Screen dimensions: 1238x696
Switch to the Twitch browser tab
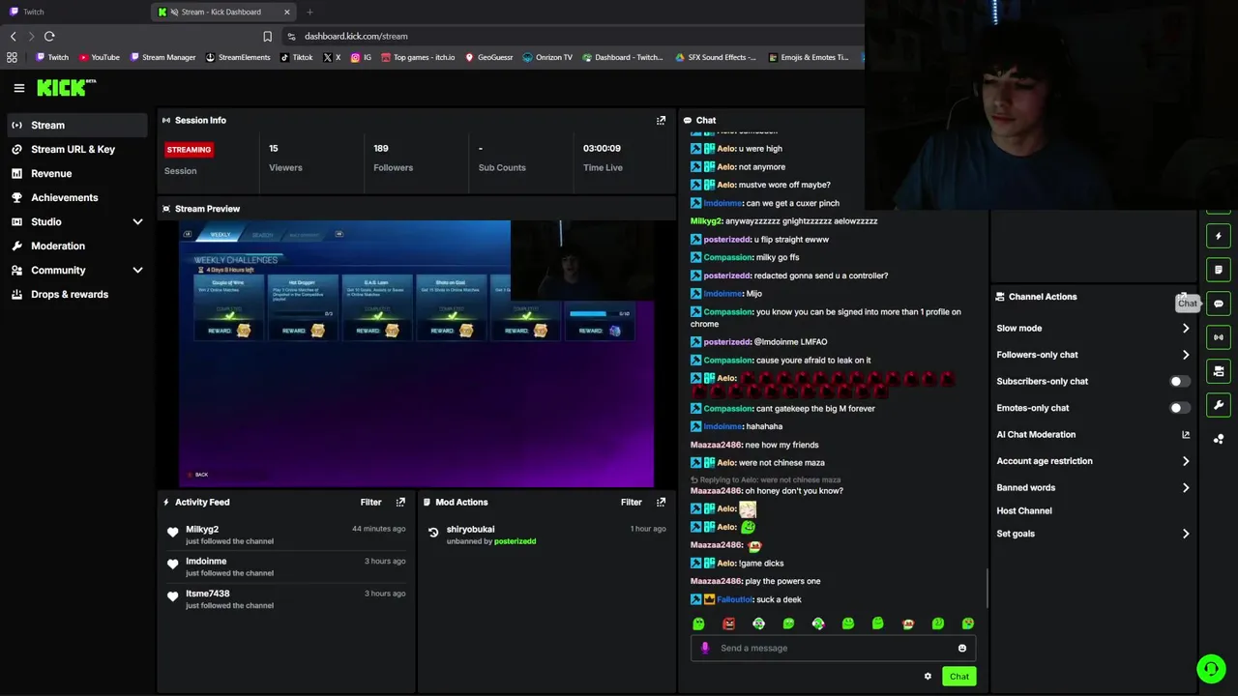point(75,12)
